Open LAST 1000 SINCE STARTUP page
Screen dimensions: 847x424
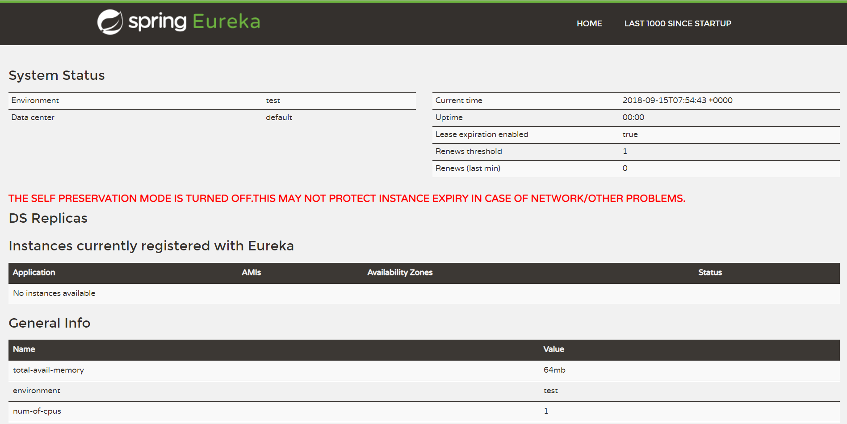pyautogui.click(x=677, y=24)
